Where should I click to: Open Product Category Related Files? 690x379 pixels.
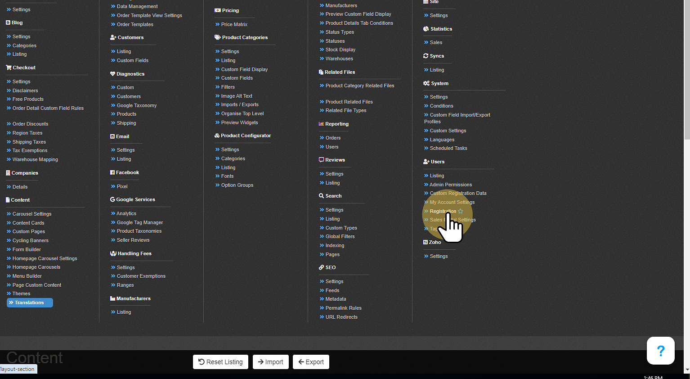[x=360, y=86]
